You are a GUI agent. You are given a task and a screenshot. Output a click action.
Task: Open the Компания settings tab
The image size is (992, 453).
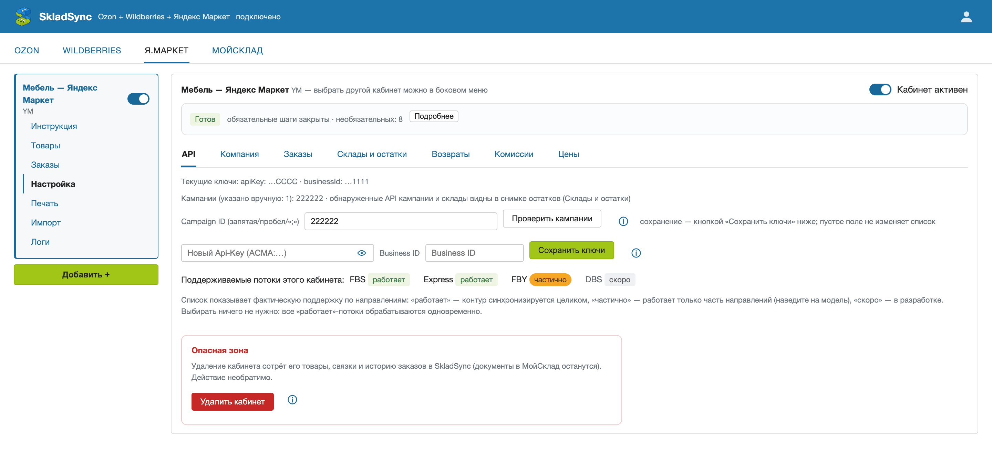[x=239, y=154]
